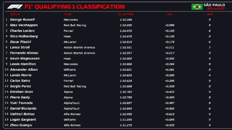232x130 pixels.
Task: Click Oscar Piastri's McLaren team label
Action: [70, 42]
